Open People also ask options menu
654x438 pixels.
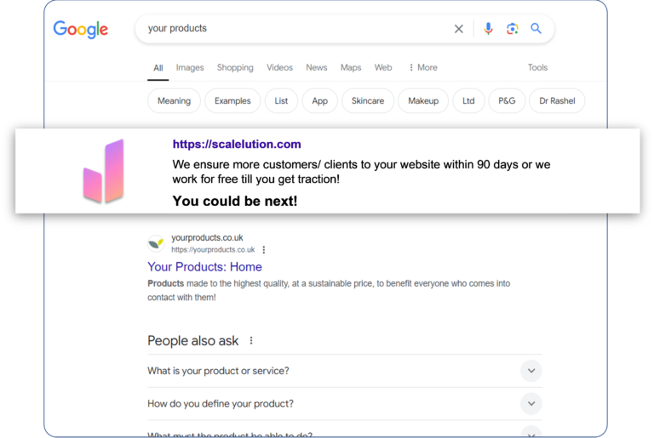[x=251, y=341]
